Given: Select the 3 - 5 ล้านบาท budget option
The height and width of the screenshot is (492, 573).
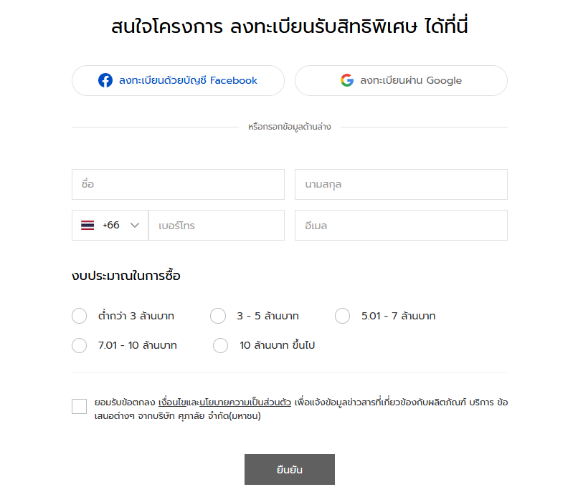Looking at the screenshot, I should [218, 316].
